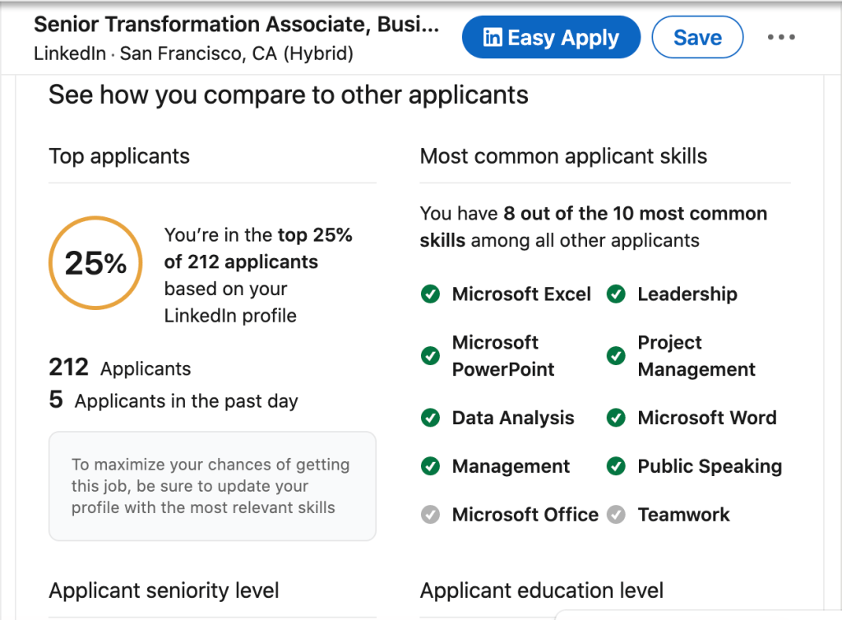The height and width of the screenshot is (620, 842).
Task: Click the gray check beside Teamwork
Action: coord(616,515)
